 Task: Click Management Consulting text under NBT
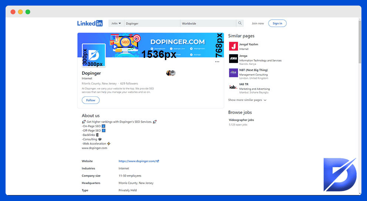tap(253, 75)
